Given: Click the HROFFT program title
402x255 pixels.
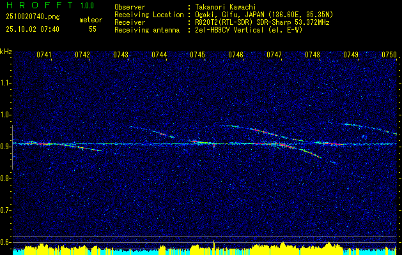Looking at the screenshot, I should [40, 5].
